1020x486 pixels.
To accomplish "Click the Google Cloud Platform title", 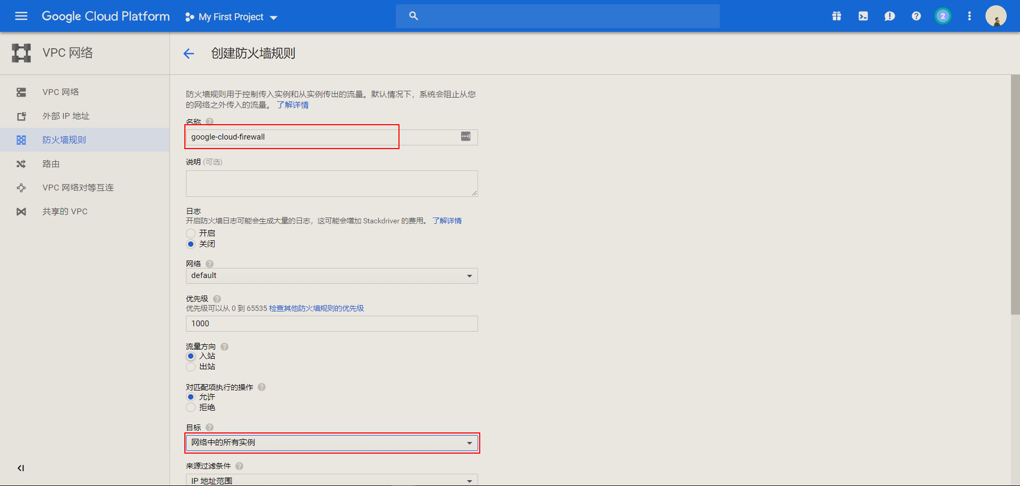I will 106,16.
